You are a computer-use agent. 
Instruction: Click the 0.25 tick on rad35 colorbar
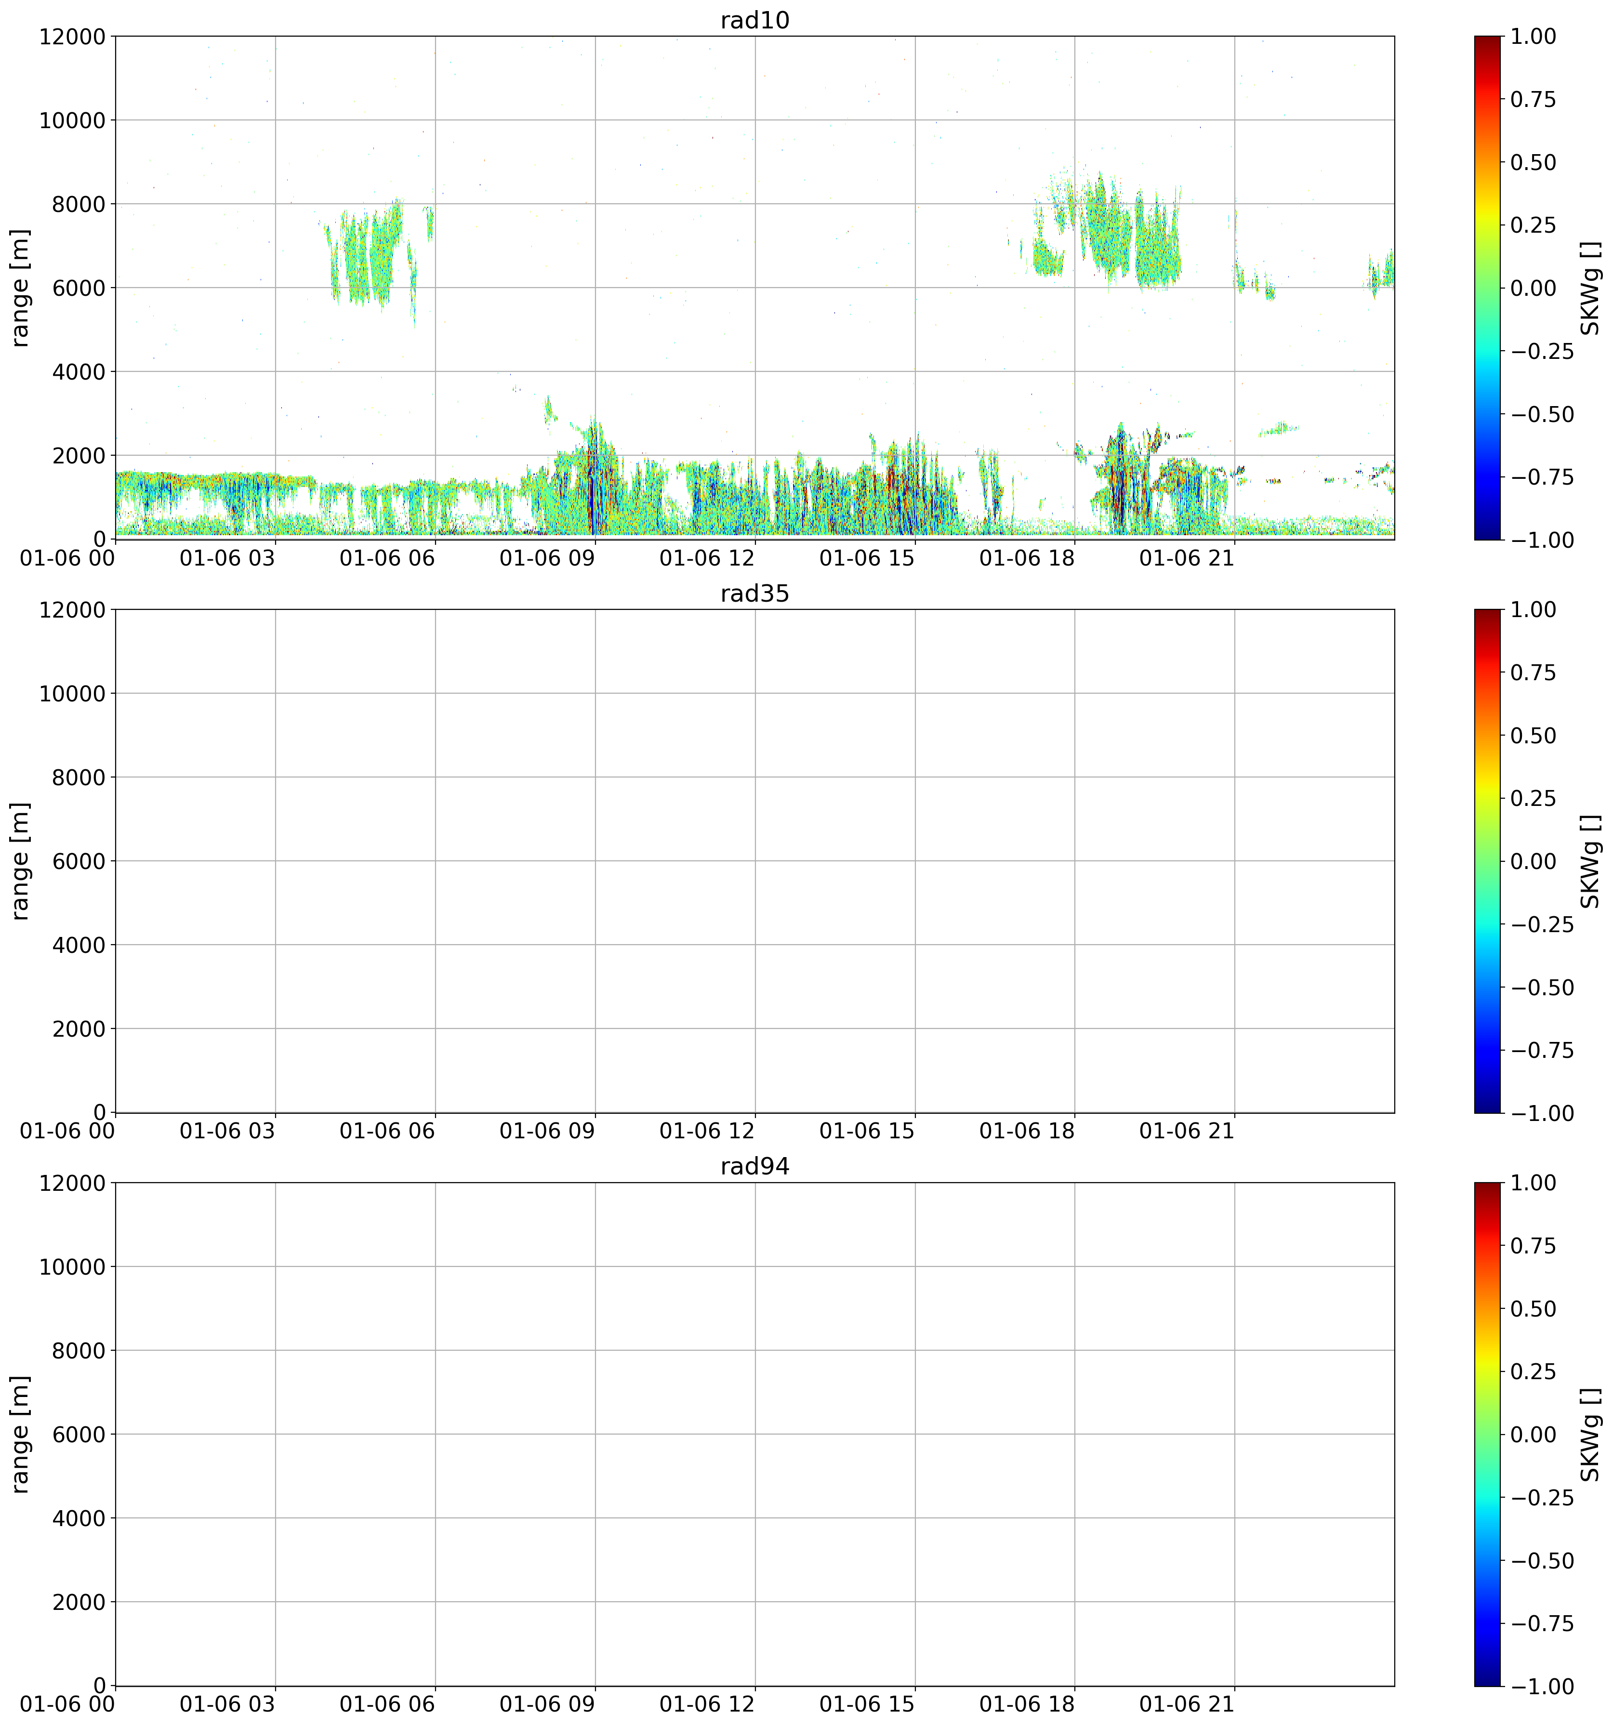[1533, 798]
